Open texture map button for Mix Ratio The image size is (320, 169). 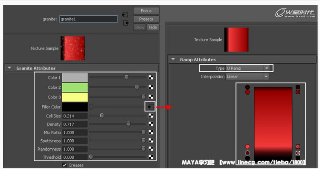coord(151,132)
